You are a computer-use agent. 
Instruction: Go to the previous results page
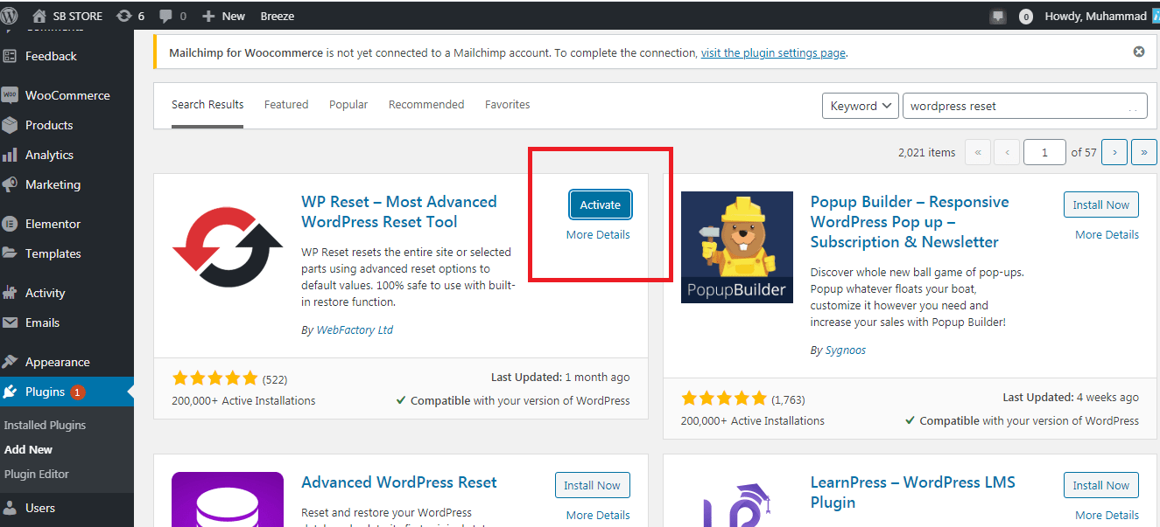(x=1007, y=152)
